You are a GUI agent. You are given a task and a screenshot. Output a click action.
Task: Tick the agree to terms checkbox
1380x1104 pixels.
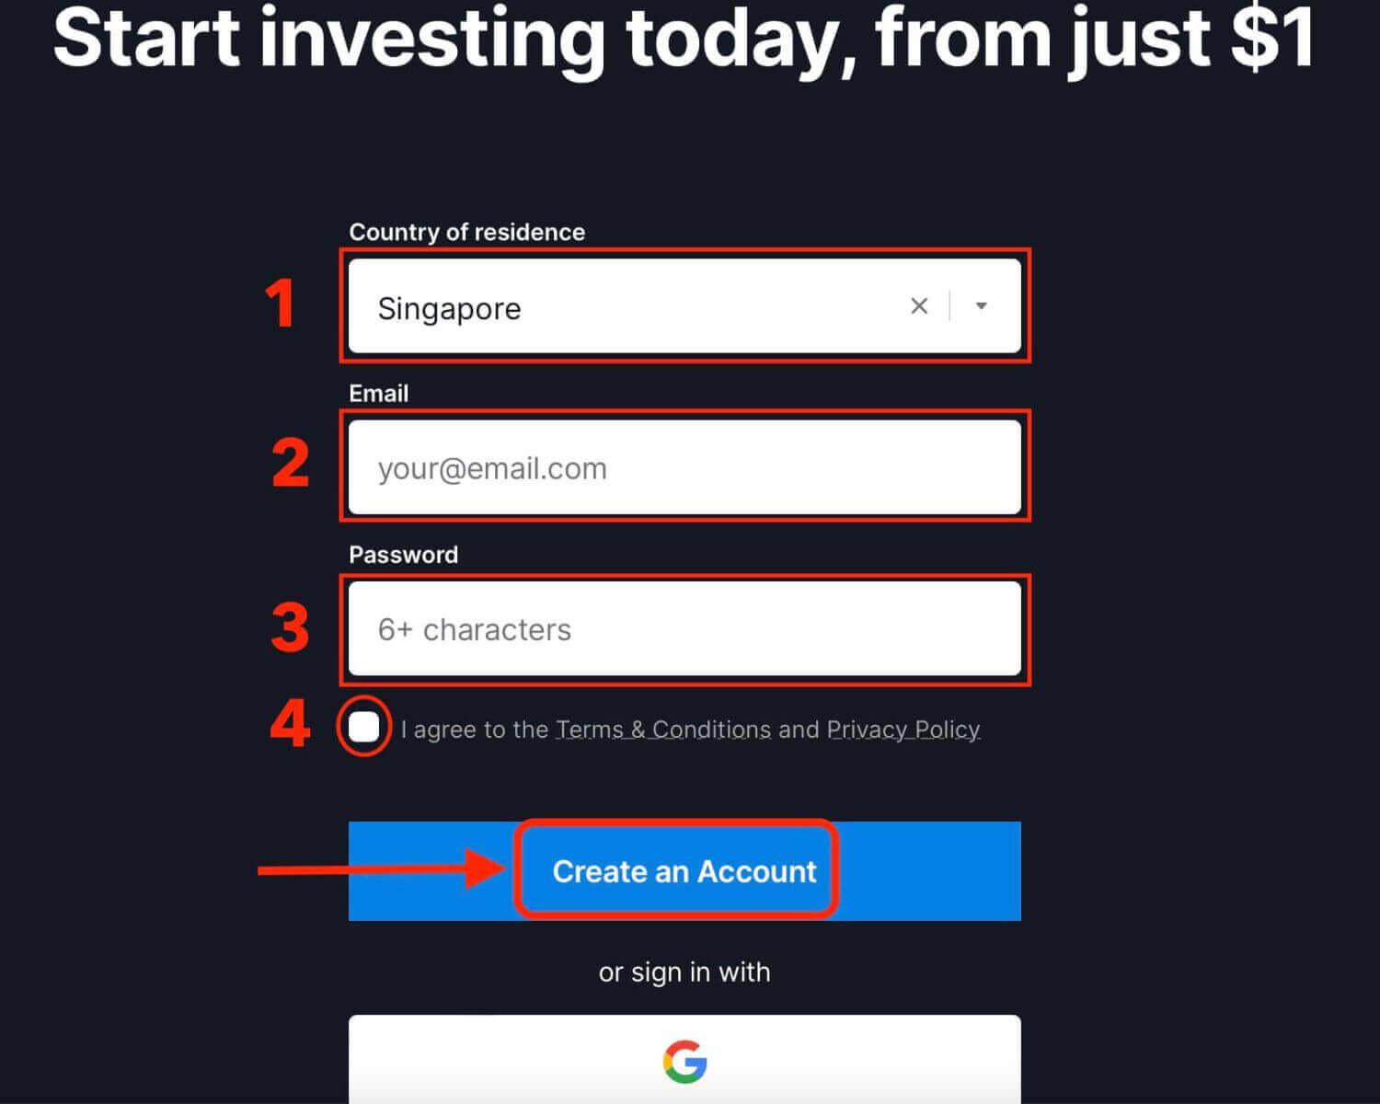coord(363,727)
